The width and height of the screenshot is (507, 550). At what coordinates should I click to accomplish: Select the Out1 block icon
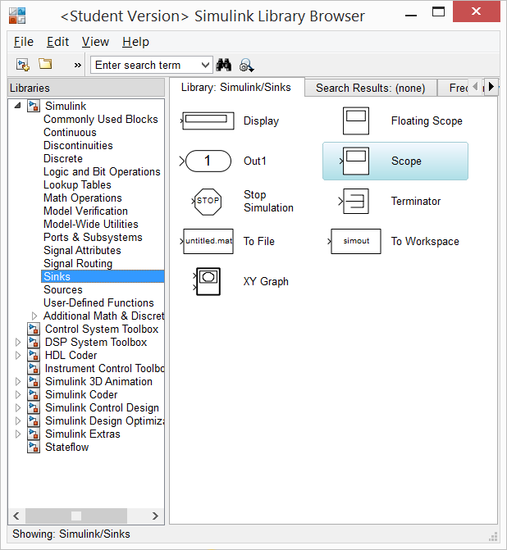pos(206,161)
